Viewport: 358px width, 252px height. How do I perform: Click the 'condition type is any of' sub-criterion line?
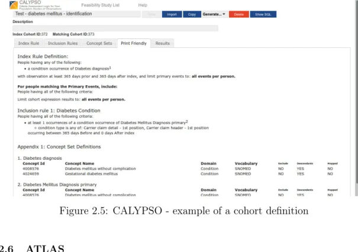point(122,128)
